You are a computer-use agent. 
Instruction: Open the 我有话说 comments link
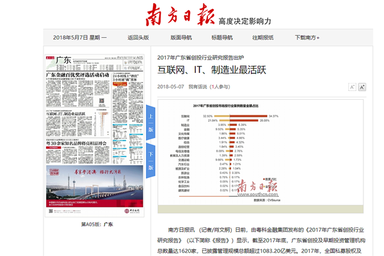209,87
